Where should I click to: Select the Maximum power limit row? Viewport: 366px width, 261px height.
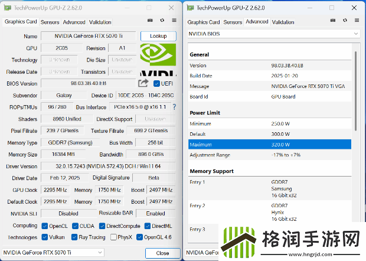point(269,144)
